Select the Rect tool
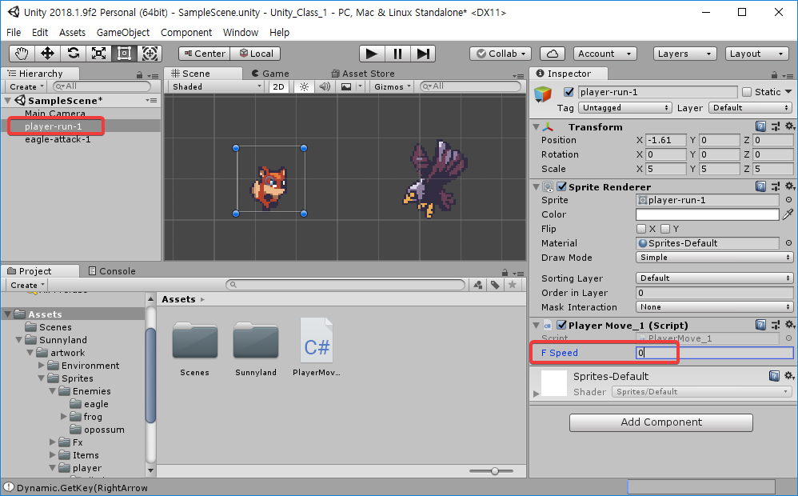This screenshot has height=496, width=798. click(x=124, y=54)
